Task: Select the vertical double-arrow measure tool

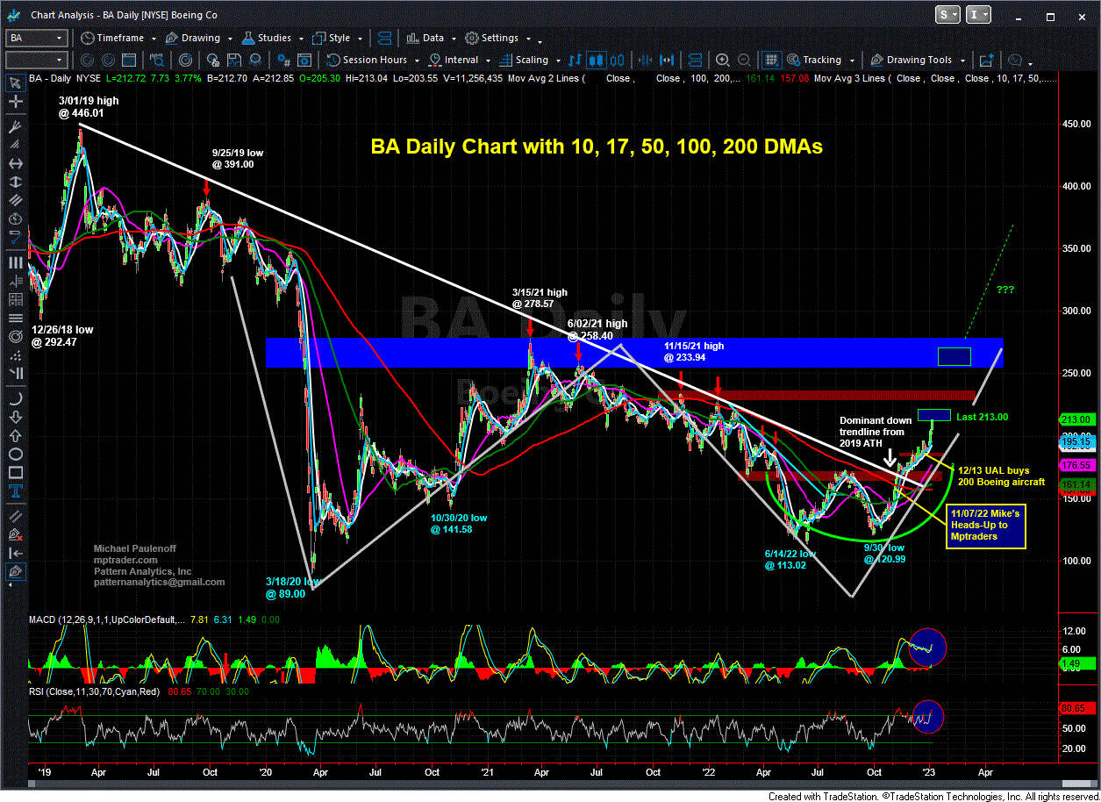Action: click(16, 183)
